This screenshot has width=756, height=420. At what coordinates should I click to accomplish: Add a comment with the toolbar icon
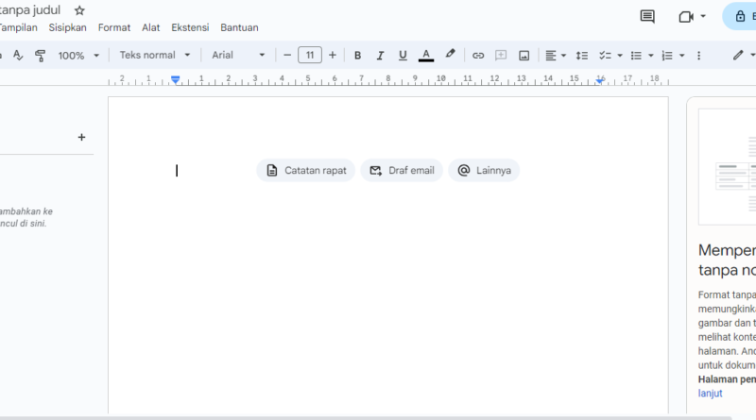point(501,56)
